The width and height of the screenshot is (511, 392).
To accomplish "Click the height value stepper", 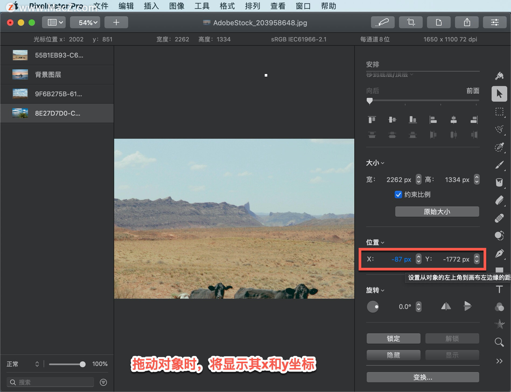I will click(x=477, y=179).
